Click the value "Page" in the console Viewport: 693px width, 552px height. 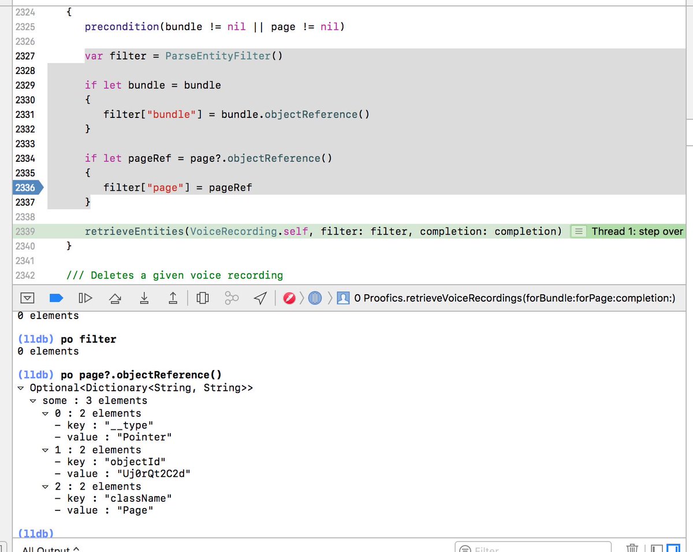pyautogui.click(x=135, y=510)
